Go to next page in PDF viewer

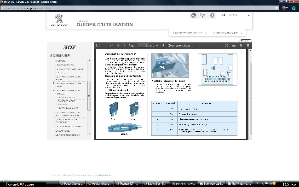pos(124,46)
